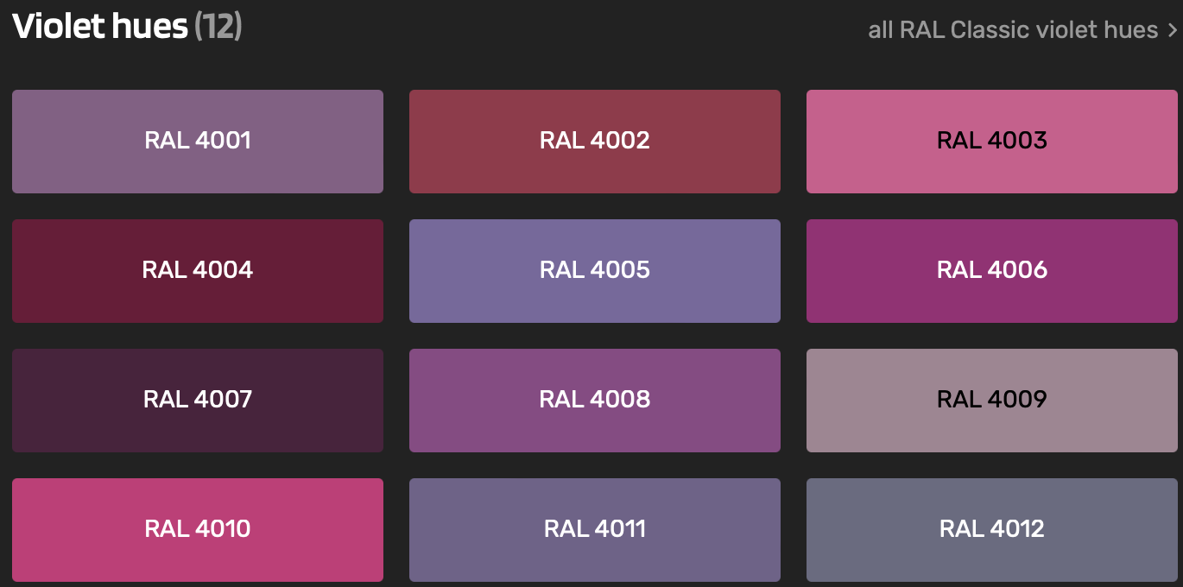This screenshot has height=587, width=1183.
Task: Select the RAL 4005 blue lilac swatch
Action: click(594, 293)
